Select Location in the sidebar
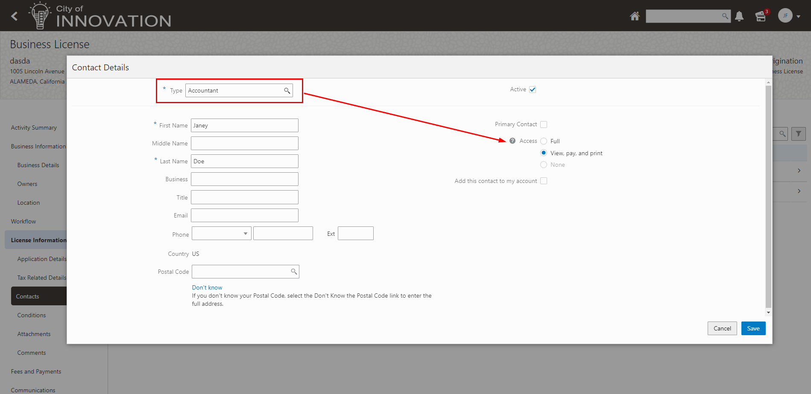The width and height of the screenshot is (811, 394). coord(29,203)
